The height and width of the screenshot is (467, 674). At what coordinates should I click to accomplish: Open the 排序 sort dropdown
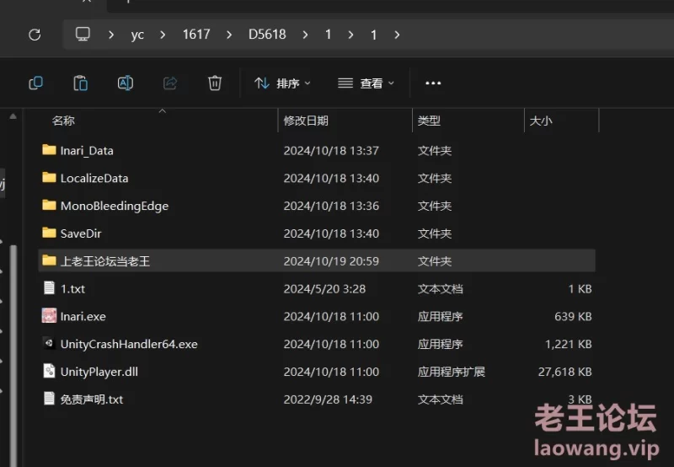click(x=282, y=83)
